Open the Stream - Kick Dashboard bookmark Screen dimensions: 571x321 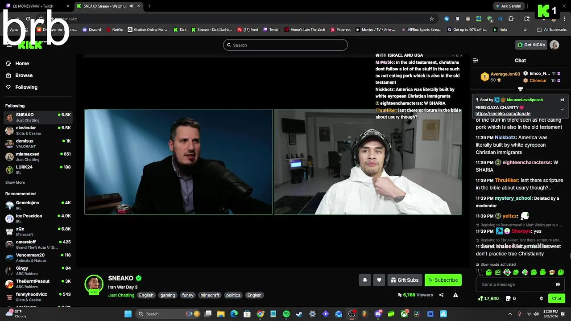point(212,30)
